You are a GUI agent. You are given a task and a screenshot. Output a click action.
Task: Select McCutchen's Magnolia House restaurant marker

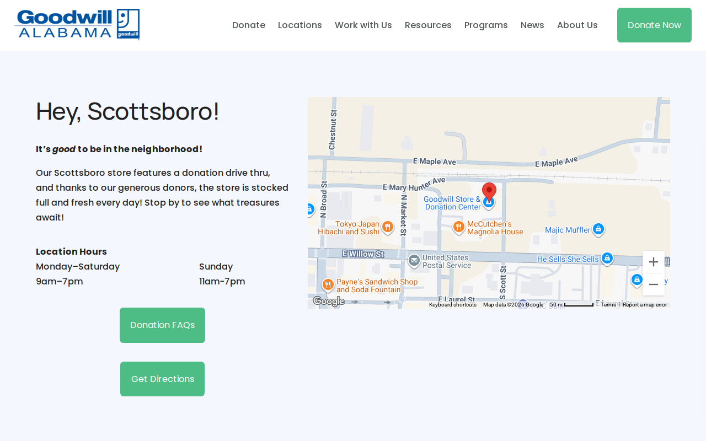[x=458, y=227]
